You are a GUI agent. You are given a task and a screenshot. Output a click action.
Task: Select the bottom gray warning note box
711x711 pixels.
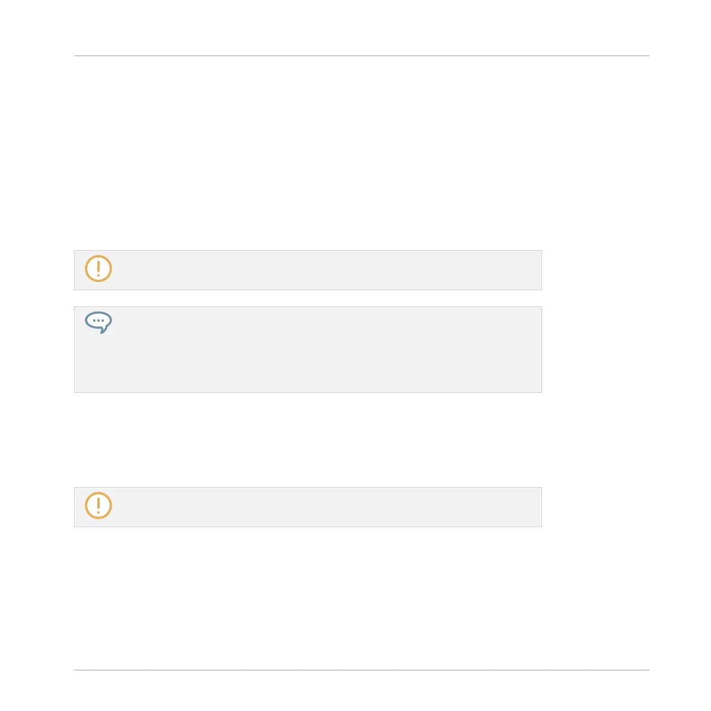[308, 507]
